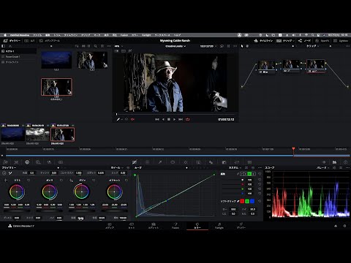Toggle the Timeline view button in top bar

263,41
